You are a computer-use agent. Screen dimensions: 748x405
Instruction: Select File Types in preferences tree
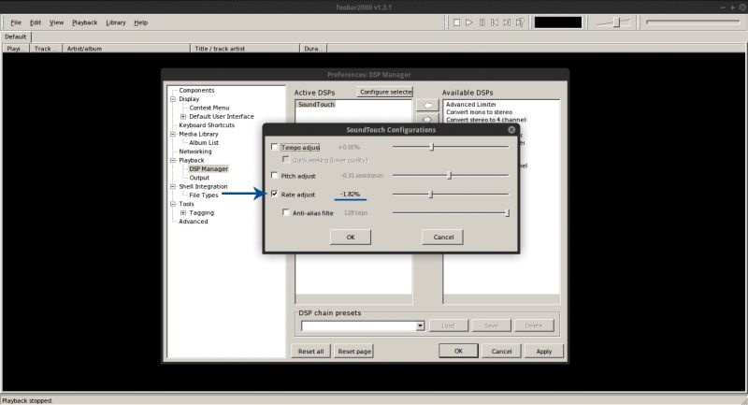(203, 195)
